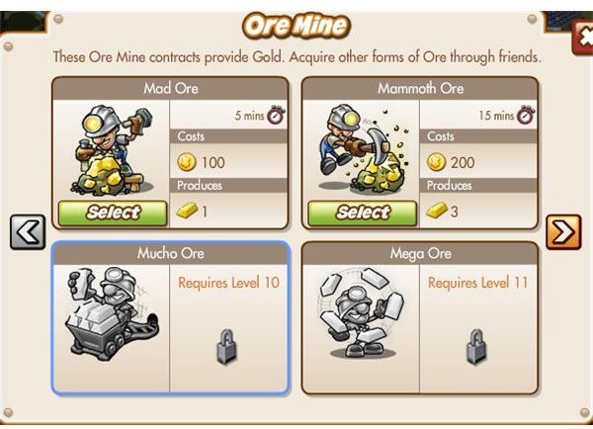Click the gold bar icon producing 3
This screenshot has height=429, width=593.
tap(437, 211)
